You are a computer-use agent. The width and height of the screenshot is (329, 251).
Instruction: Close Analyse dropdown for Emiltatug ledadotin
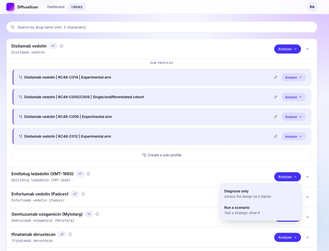[x=287, y=177]
